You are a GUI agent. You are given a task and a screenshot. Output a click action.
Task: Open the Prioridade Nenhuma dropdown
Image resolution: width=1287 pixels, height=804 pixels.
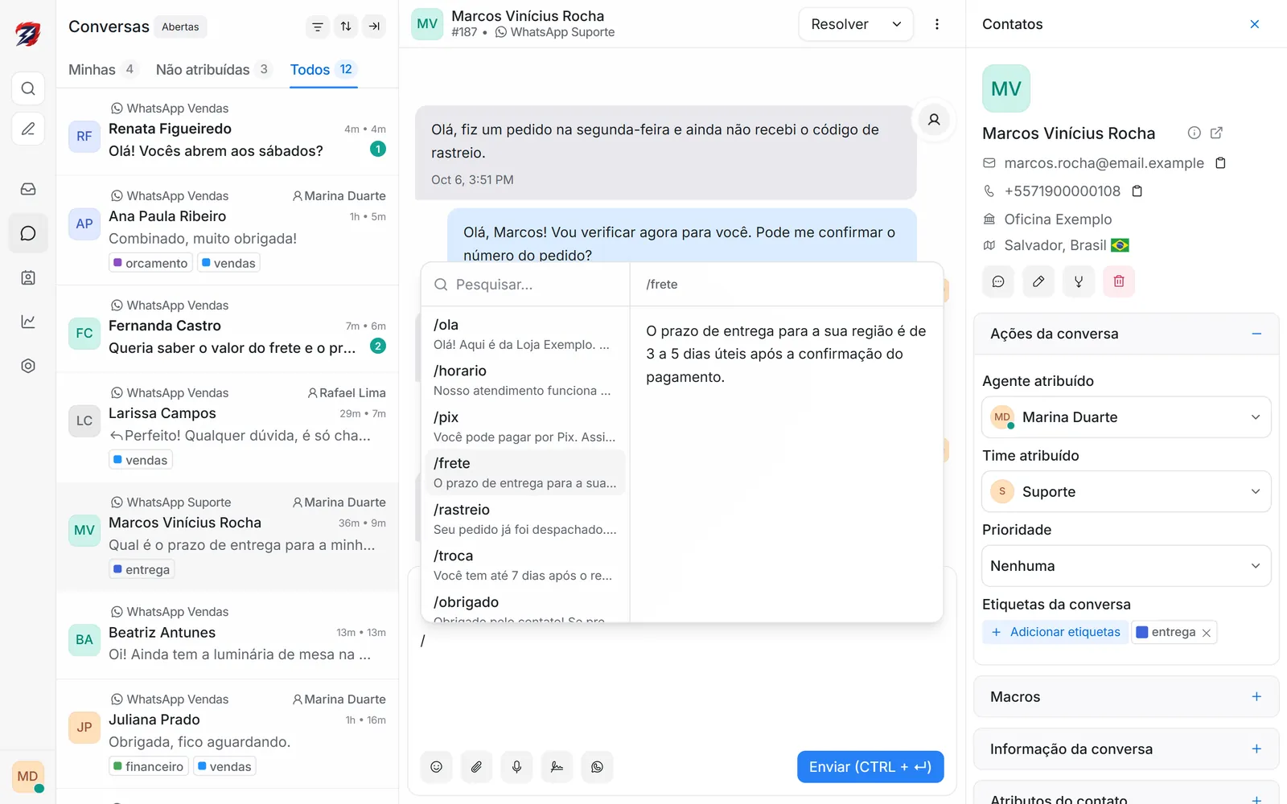pos(1126,566)
